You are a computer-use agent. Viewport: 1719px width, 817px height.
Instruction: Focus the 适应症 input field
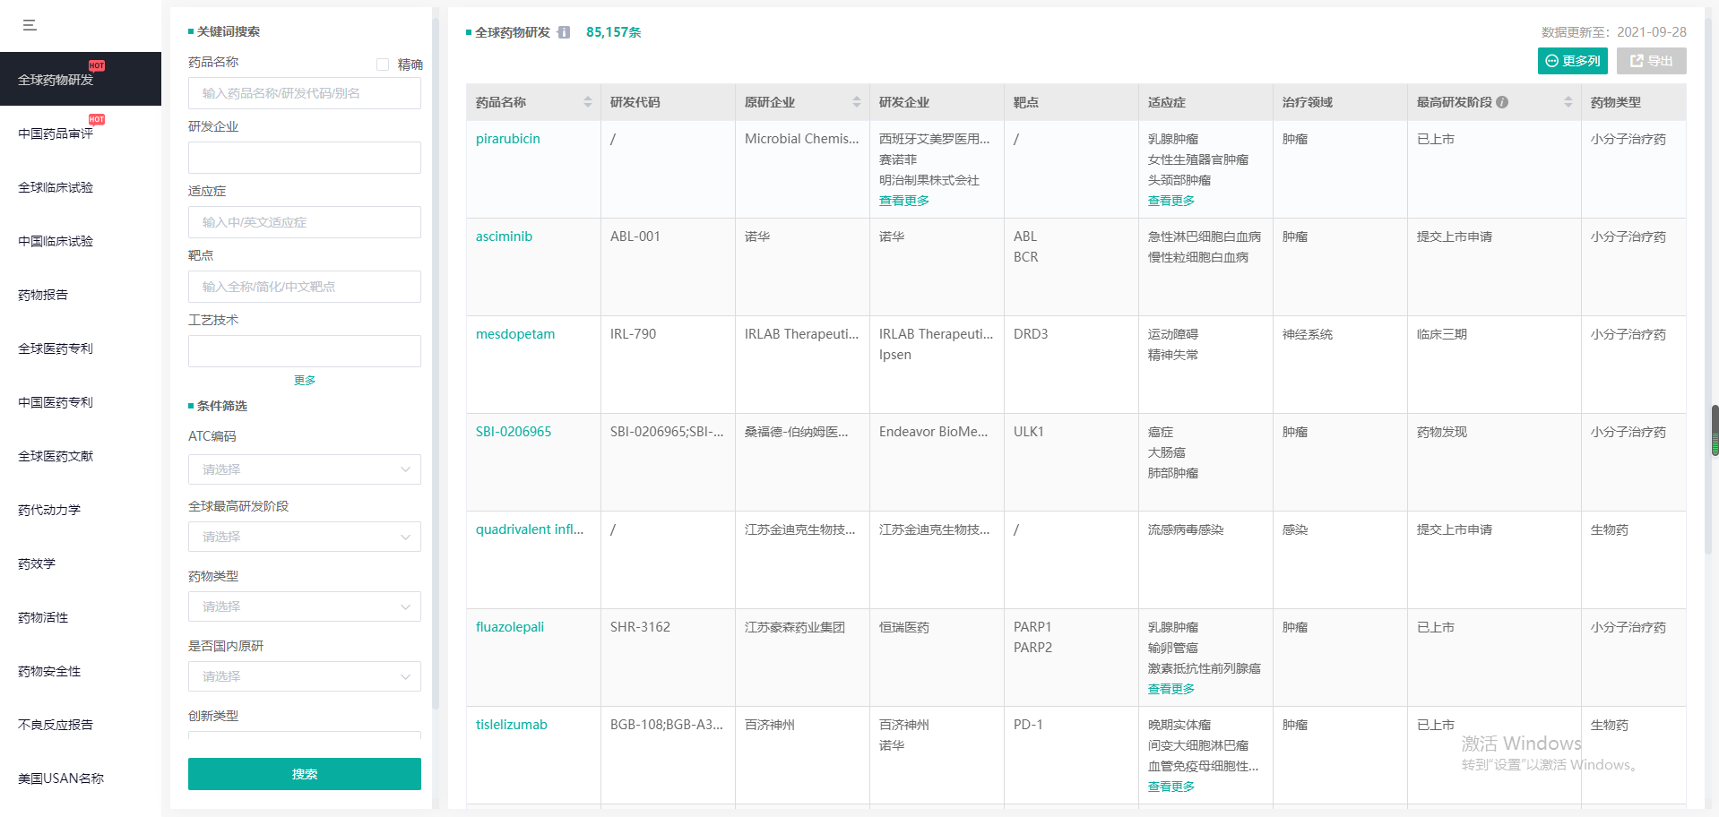(305, 222)
